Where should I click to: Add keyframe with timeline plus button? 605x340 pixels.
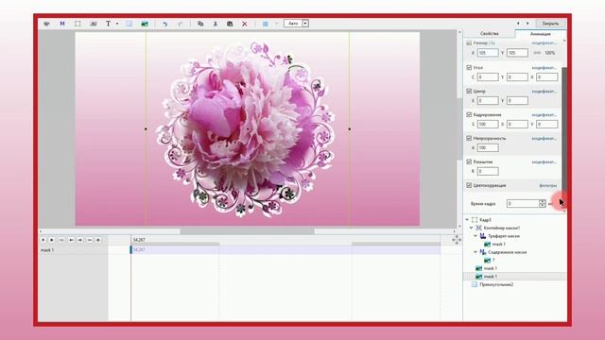(98, 240)
